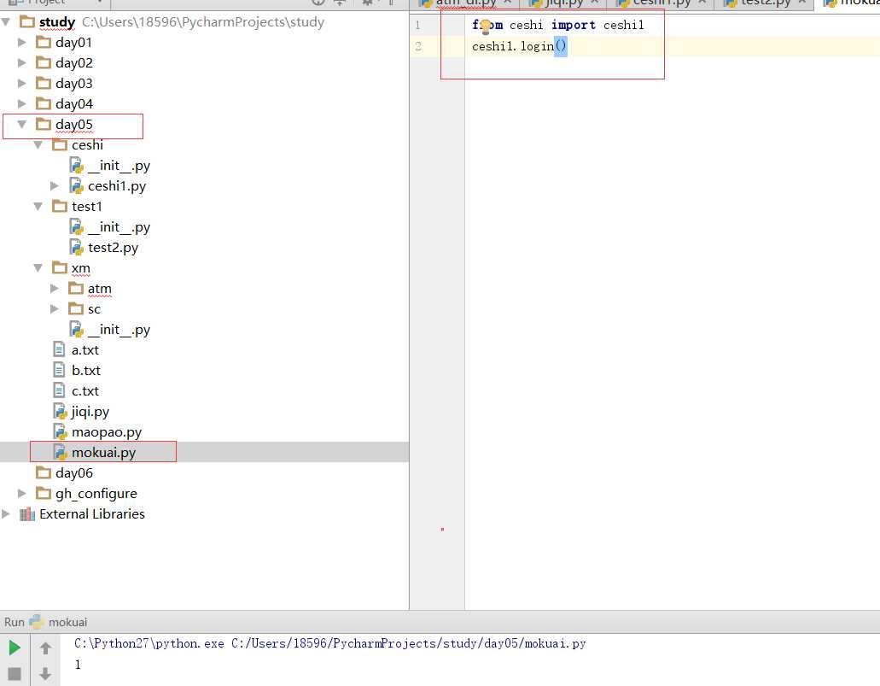Viewport: 880px width, 686px height.
Task: Click the down arrow in the Run panel
Action: [x=45, y=674]
